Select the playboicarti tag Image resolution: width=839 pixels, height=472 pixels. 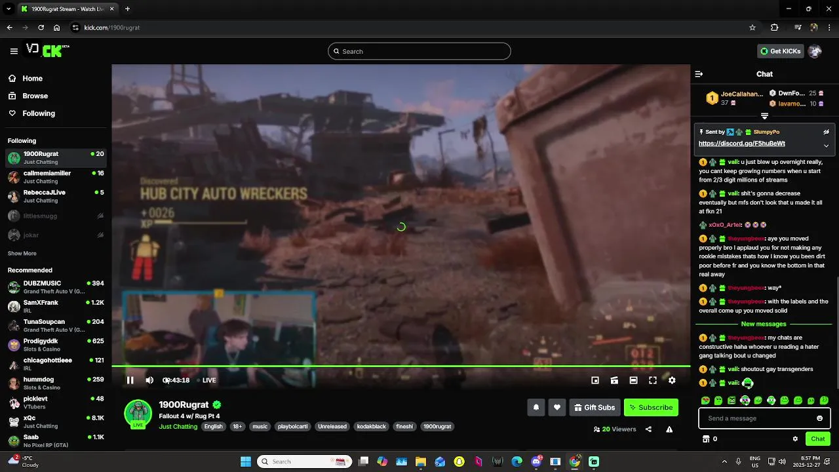pos(292,427)
